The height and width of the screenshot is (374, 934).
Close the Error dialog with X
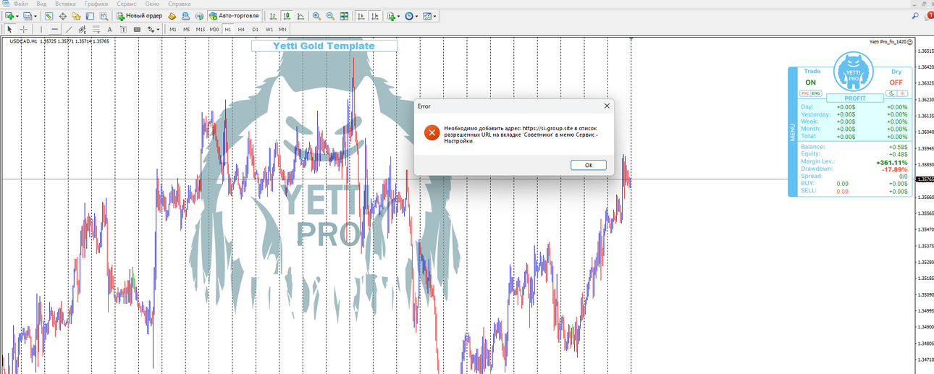coord(607,106)
